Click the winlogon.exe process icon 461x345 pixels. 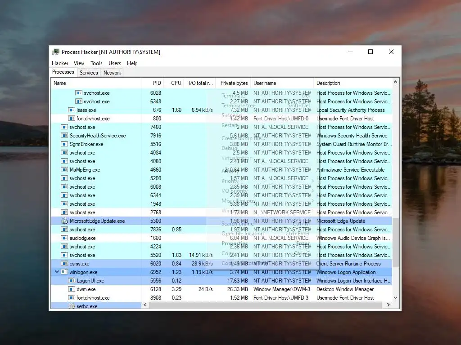(x=64, y=272)
